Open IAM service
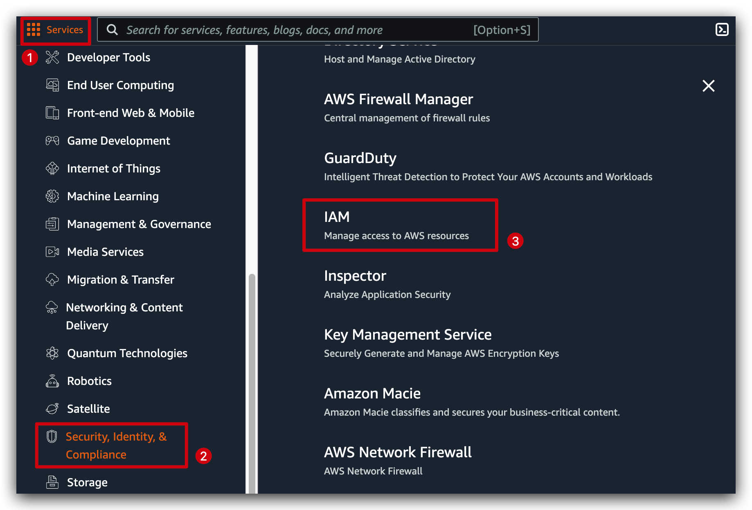This screenshot has height=510, width=752. point(337,217)
